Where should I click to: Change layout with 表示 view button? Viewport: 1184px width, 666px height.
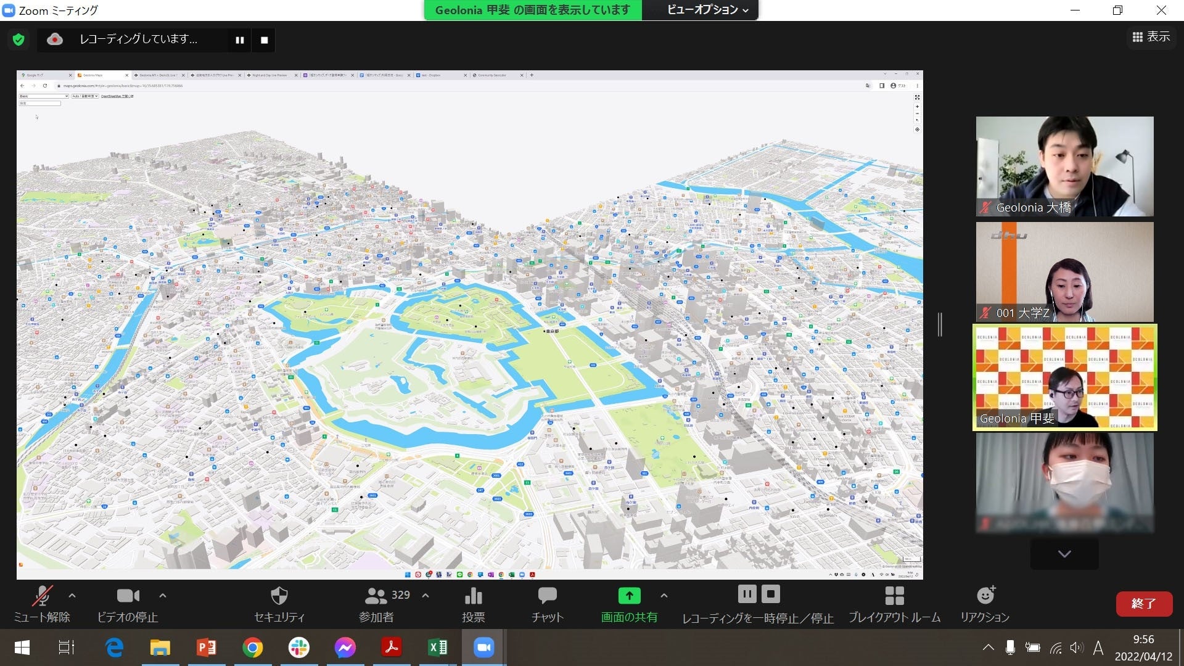click(1151, 37)
